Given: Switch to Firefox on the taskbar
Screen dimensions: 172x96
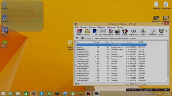Looking at the screenshot, I should coord(34,94).
